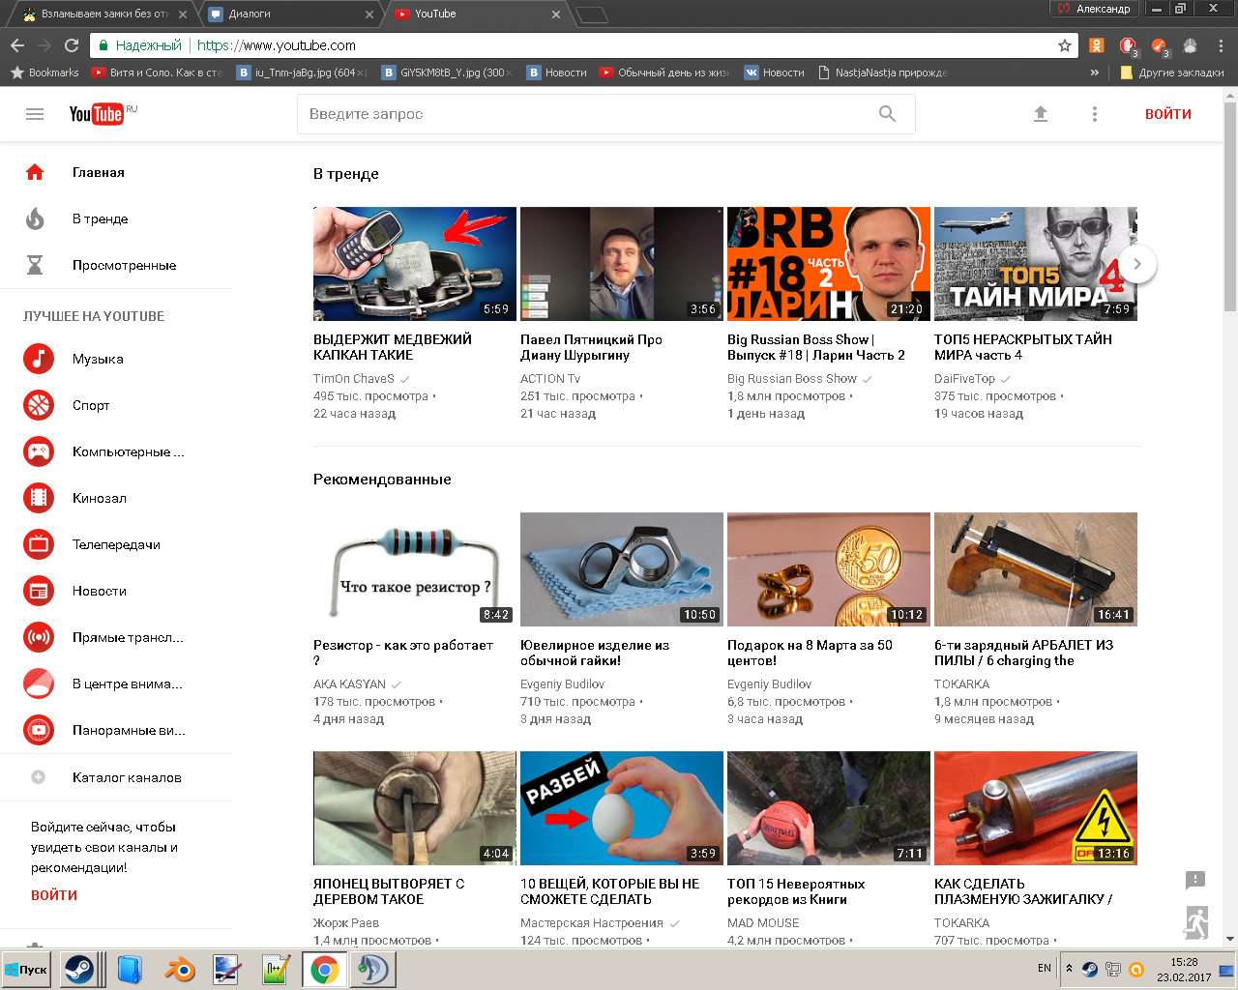Open the YouTube hamburger guide menu
Screen dimensions: 1238x990
[35, 114]
